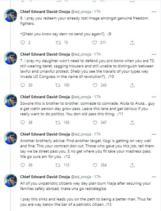The height and width of the screenshot is (211, 161).
Task: Share the tweet numbered /11
Action: [x=132, y=123]
